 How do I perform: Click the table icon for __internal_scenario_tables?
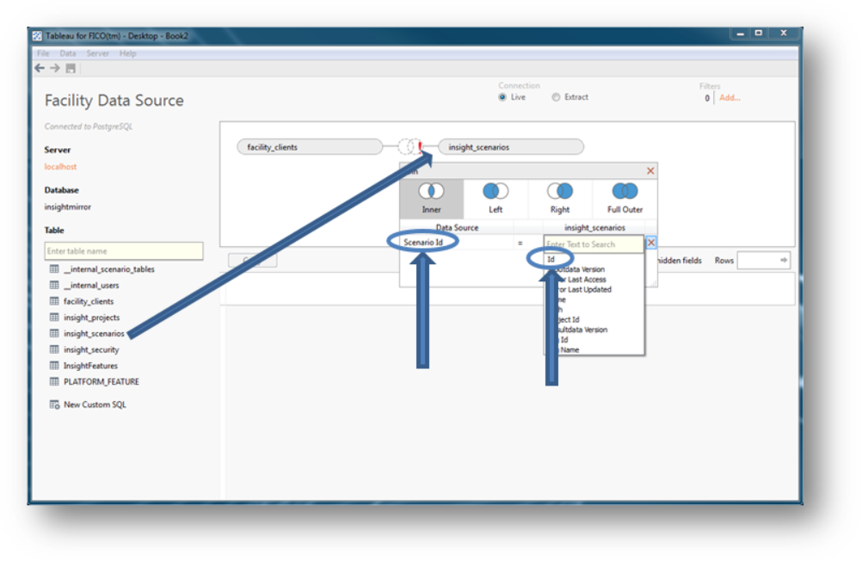(54, 269)
